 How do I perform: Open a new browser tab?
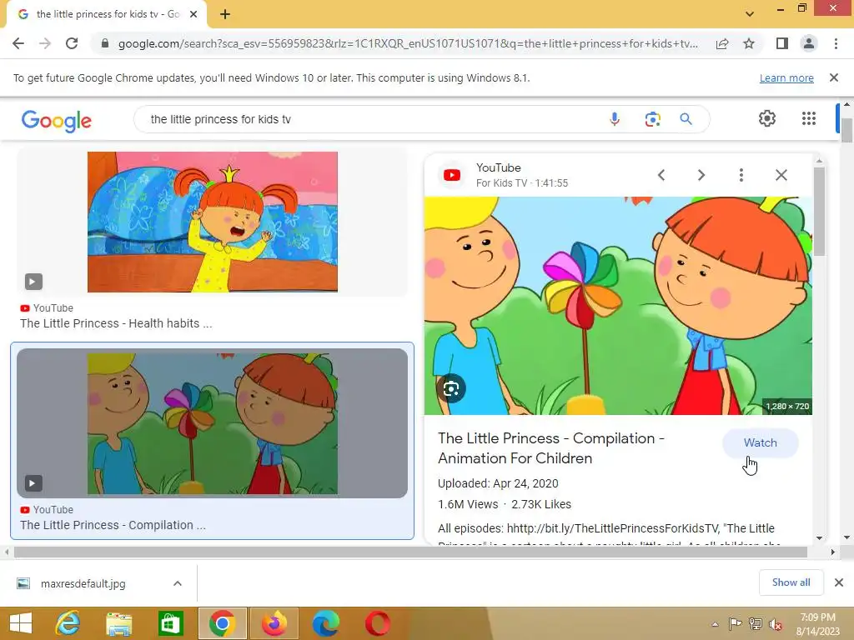pyautogui.click(x=225, y=15)
